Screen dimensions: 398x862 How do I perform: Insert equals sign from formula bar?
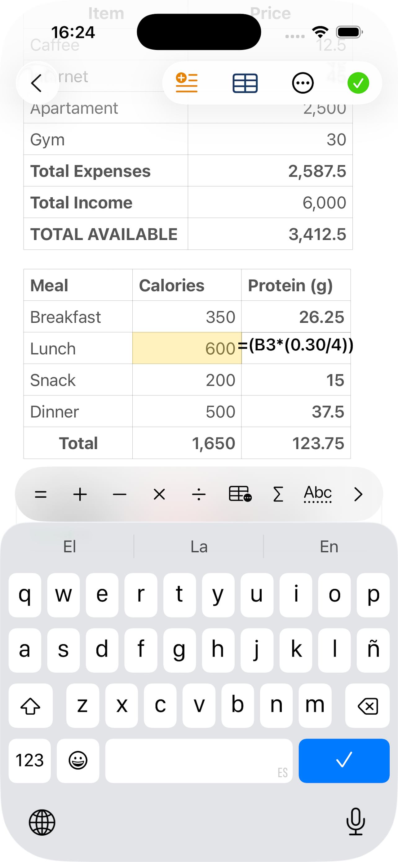(41, 494)
